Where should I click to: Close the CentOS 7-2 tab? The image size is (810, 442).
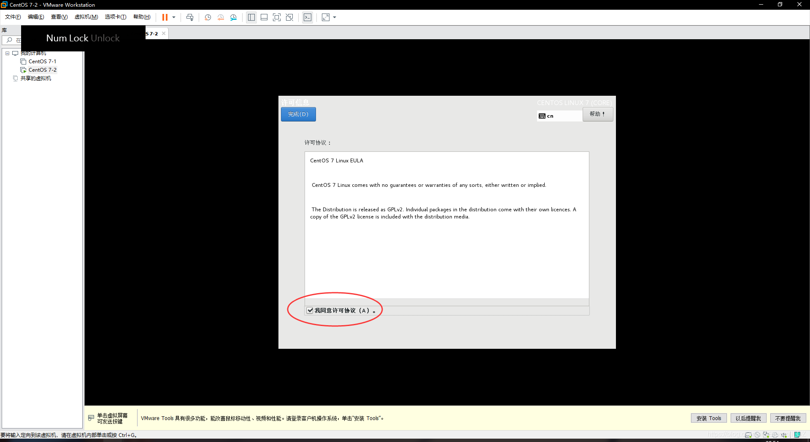coord(164,33)
